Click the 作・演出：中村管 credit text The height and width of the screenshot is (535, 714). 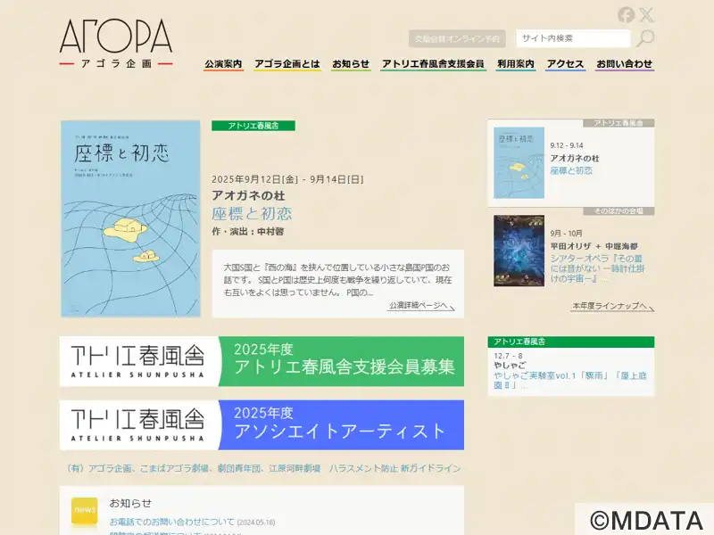coord(248,232)
